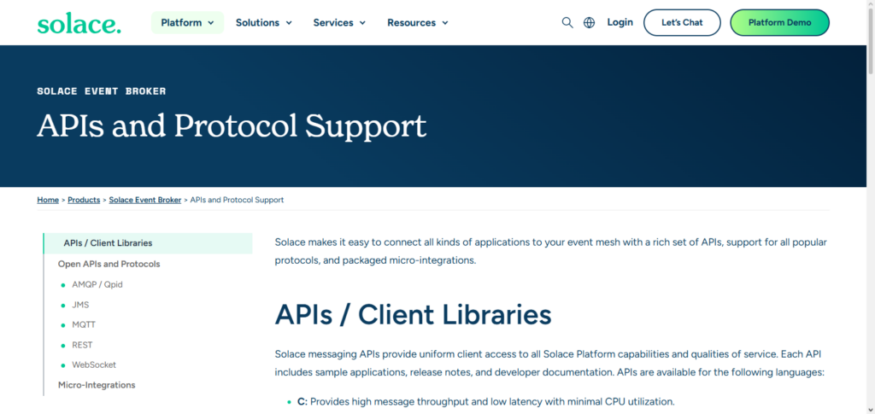Follow the Products breadcrumb link
Screen dimensions: 875x414
84,200
